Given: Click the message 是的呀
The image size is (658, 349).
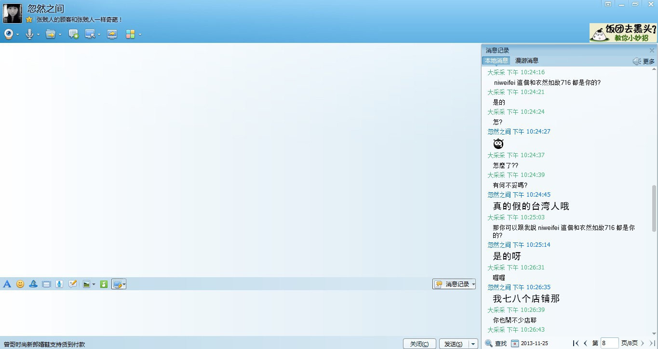Looking at the screenshot, I should point(507,256).
